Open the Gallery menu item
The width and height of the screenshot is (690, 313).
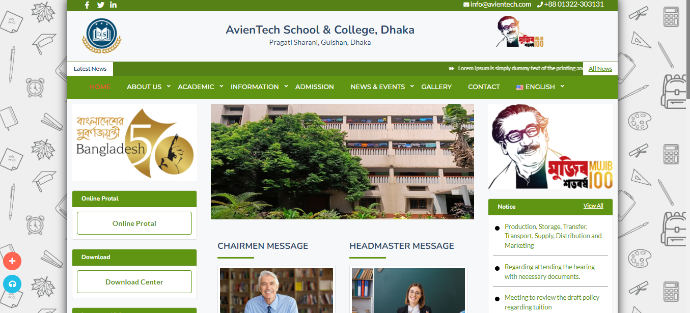(436, 87)
